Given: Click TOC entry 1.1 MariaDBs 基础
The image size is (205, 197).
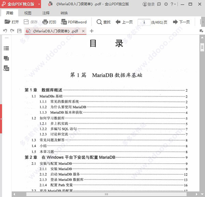Looking at the screenshot, I should coord(109,96).
